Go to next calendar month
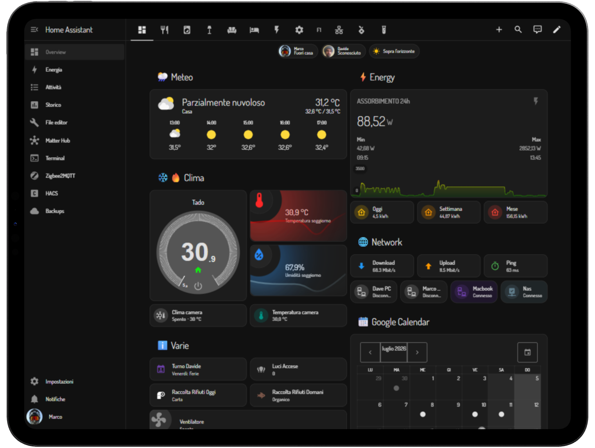 417,352
